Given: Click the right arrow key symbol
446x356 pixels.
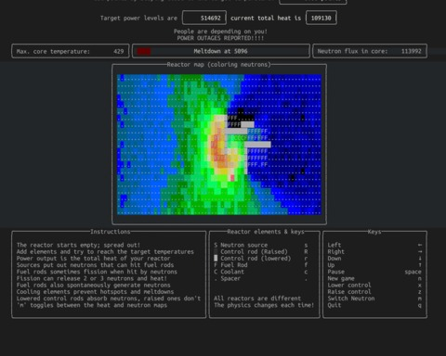Looking at the screenshot, I should coord(420,251).
